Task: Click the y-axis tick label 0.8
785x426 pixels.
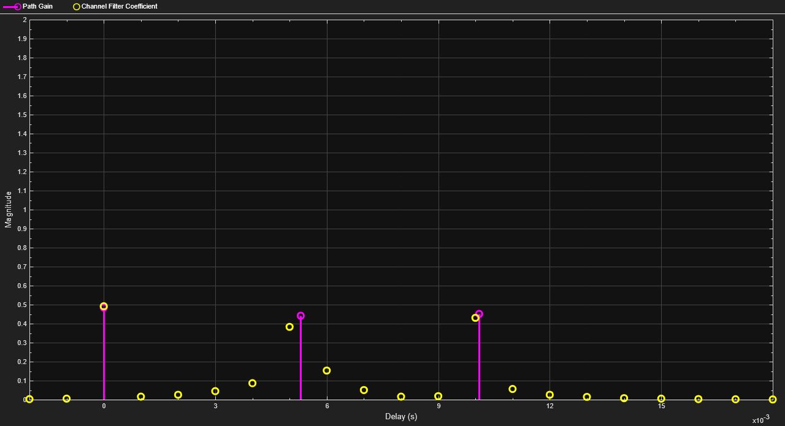Action: pos(23,248)
